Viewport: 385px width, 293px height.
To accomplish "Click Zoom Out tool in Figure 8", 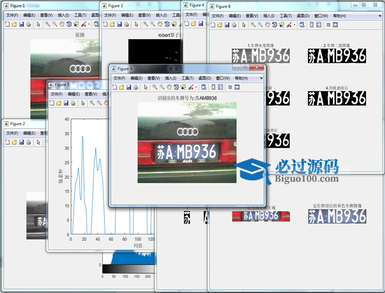I will (260, 25).
